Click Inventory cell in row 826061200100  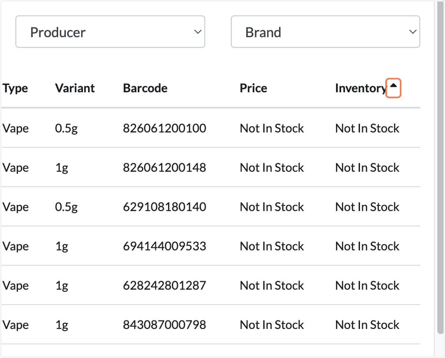pyautogui.click(x=367, y=128)
